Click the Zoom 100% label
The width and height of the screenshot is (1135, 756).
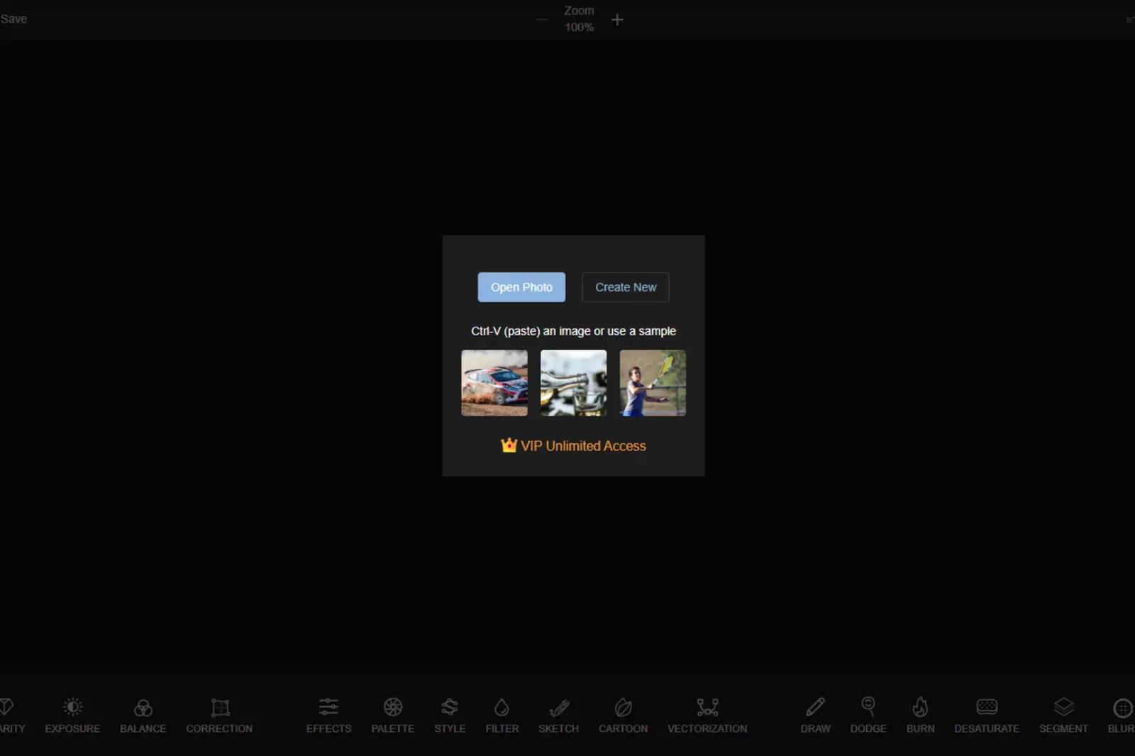[579, 19]
